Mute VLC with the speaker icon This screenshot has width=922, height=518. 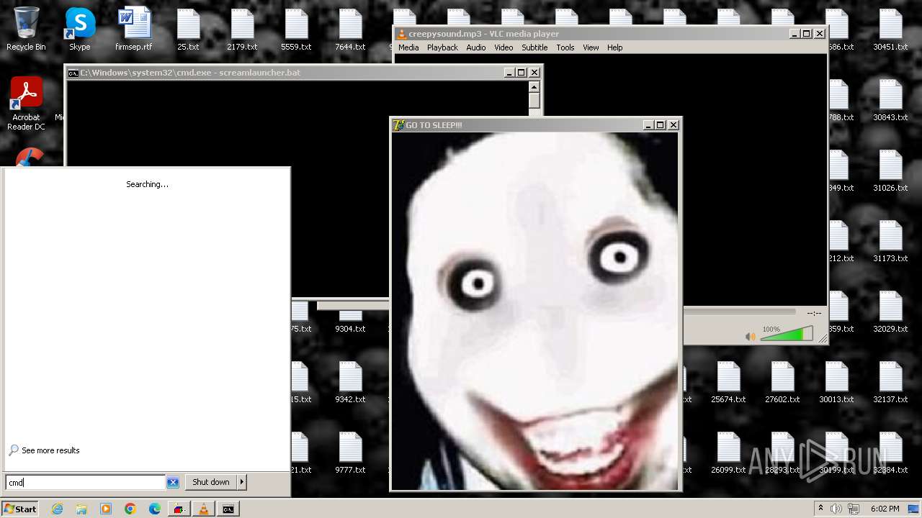[751, 336]
